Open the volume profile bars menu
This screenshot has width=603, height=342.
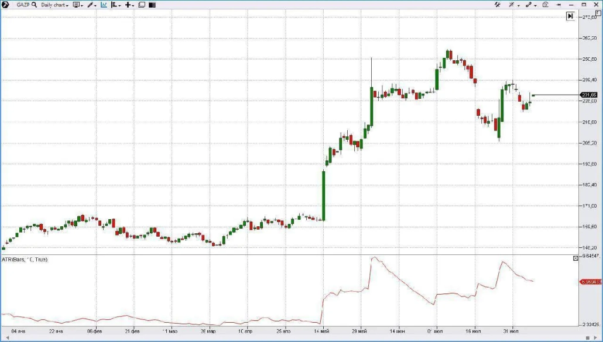(116, 5)
